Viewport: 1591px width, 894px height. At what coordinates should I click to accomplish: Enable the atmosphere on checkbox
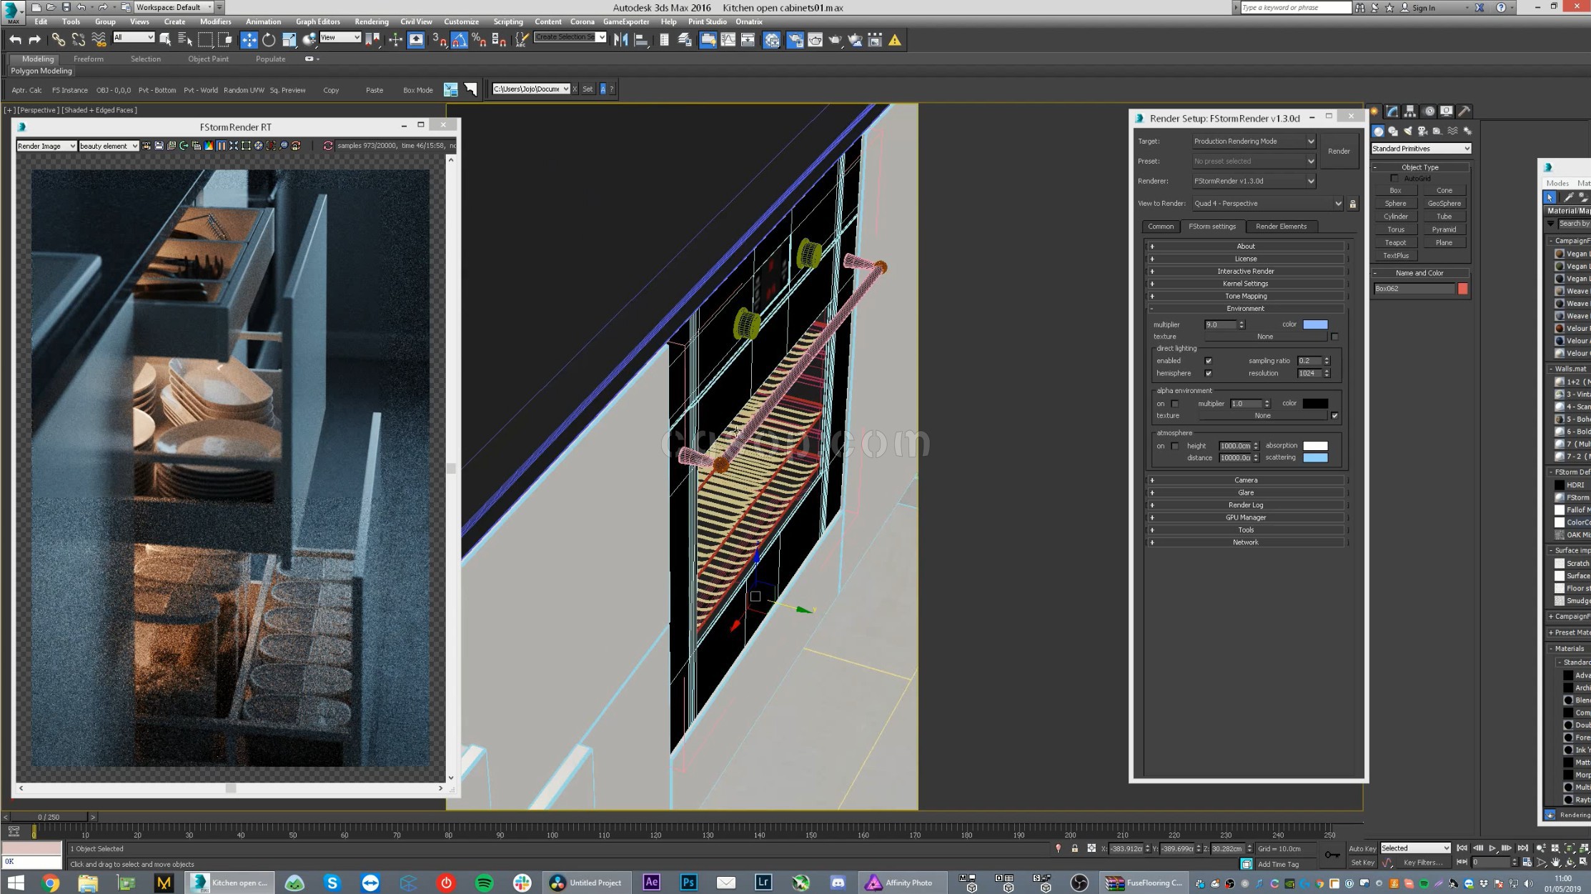point(1175,446)
